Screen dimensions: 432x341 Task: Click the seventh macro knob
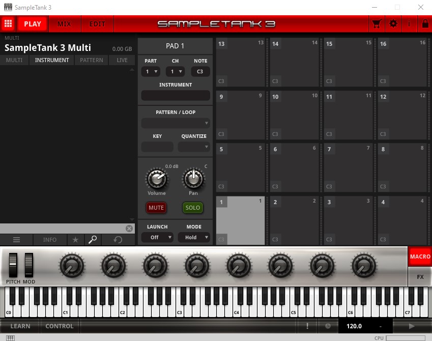(x=322, y=266)
